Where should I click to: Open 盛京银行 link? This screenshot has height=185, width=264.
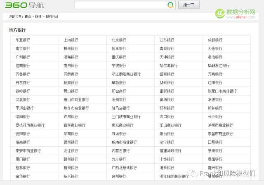point(167,74)
